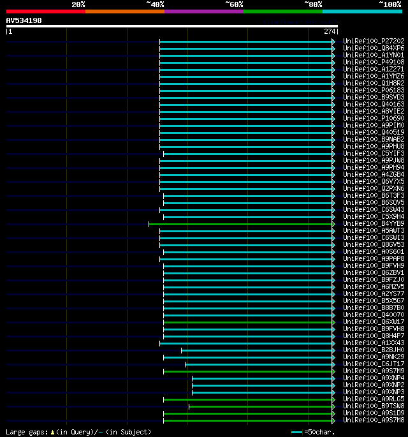Select the UniRef100_A1YN01 label
Viewport: 408px width, 437px height.
coord(374,55)
